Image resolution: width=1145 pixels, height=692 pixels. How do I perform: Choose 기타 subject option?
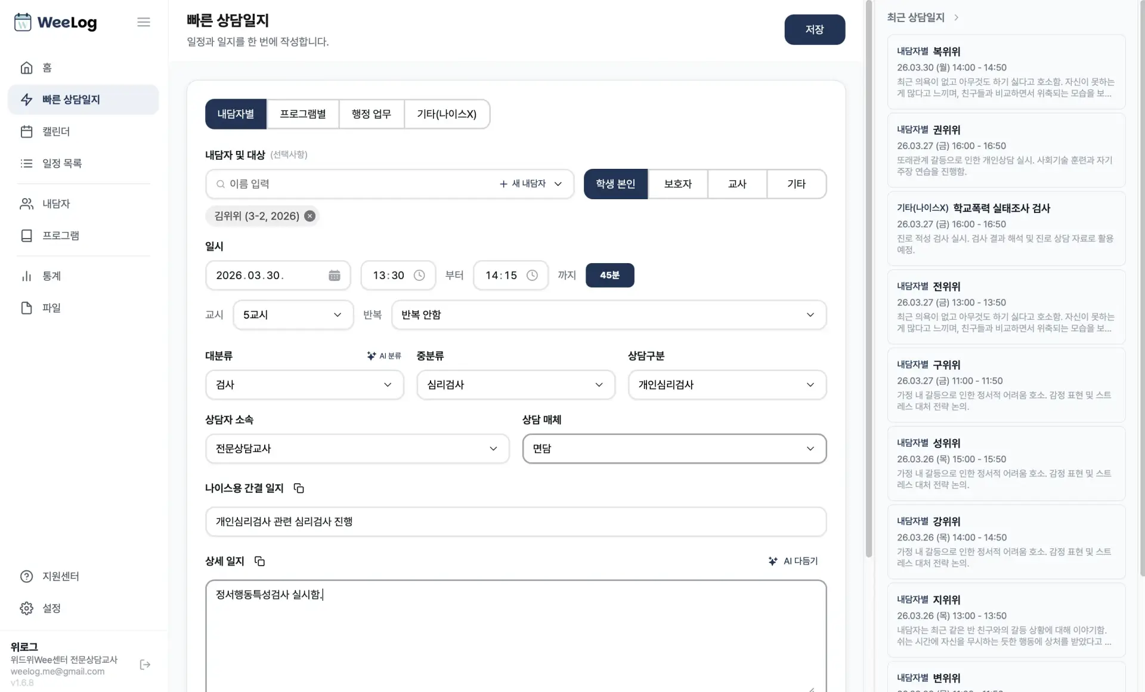point(797,184)
